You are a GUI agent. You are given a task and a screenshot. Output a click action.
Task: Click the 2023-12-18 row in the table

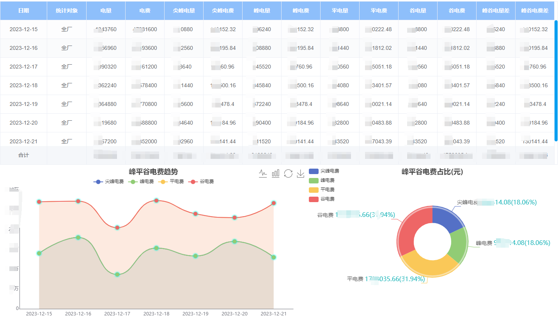tap(23, 85)
